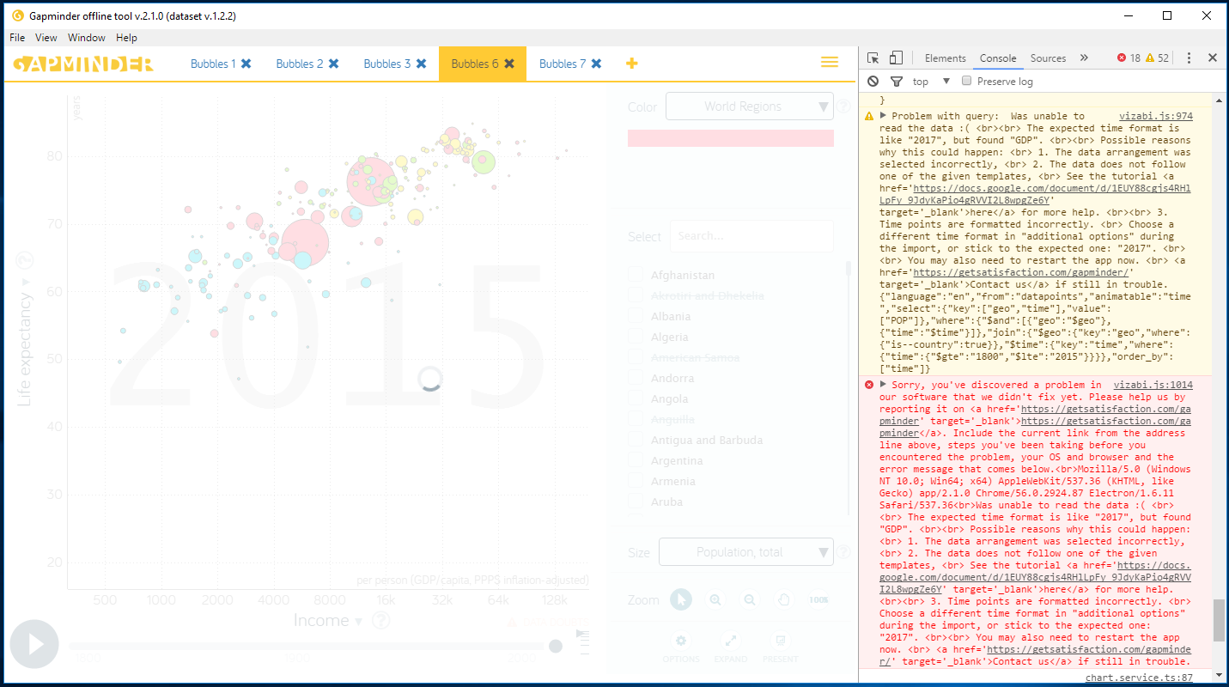Switch to the Bubbles 2 tab
The width and height of the screenshot is (1229, 687).
point(300,64)
